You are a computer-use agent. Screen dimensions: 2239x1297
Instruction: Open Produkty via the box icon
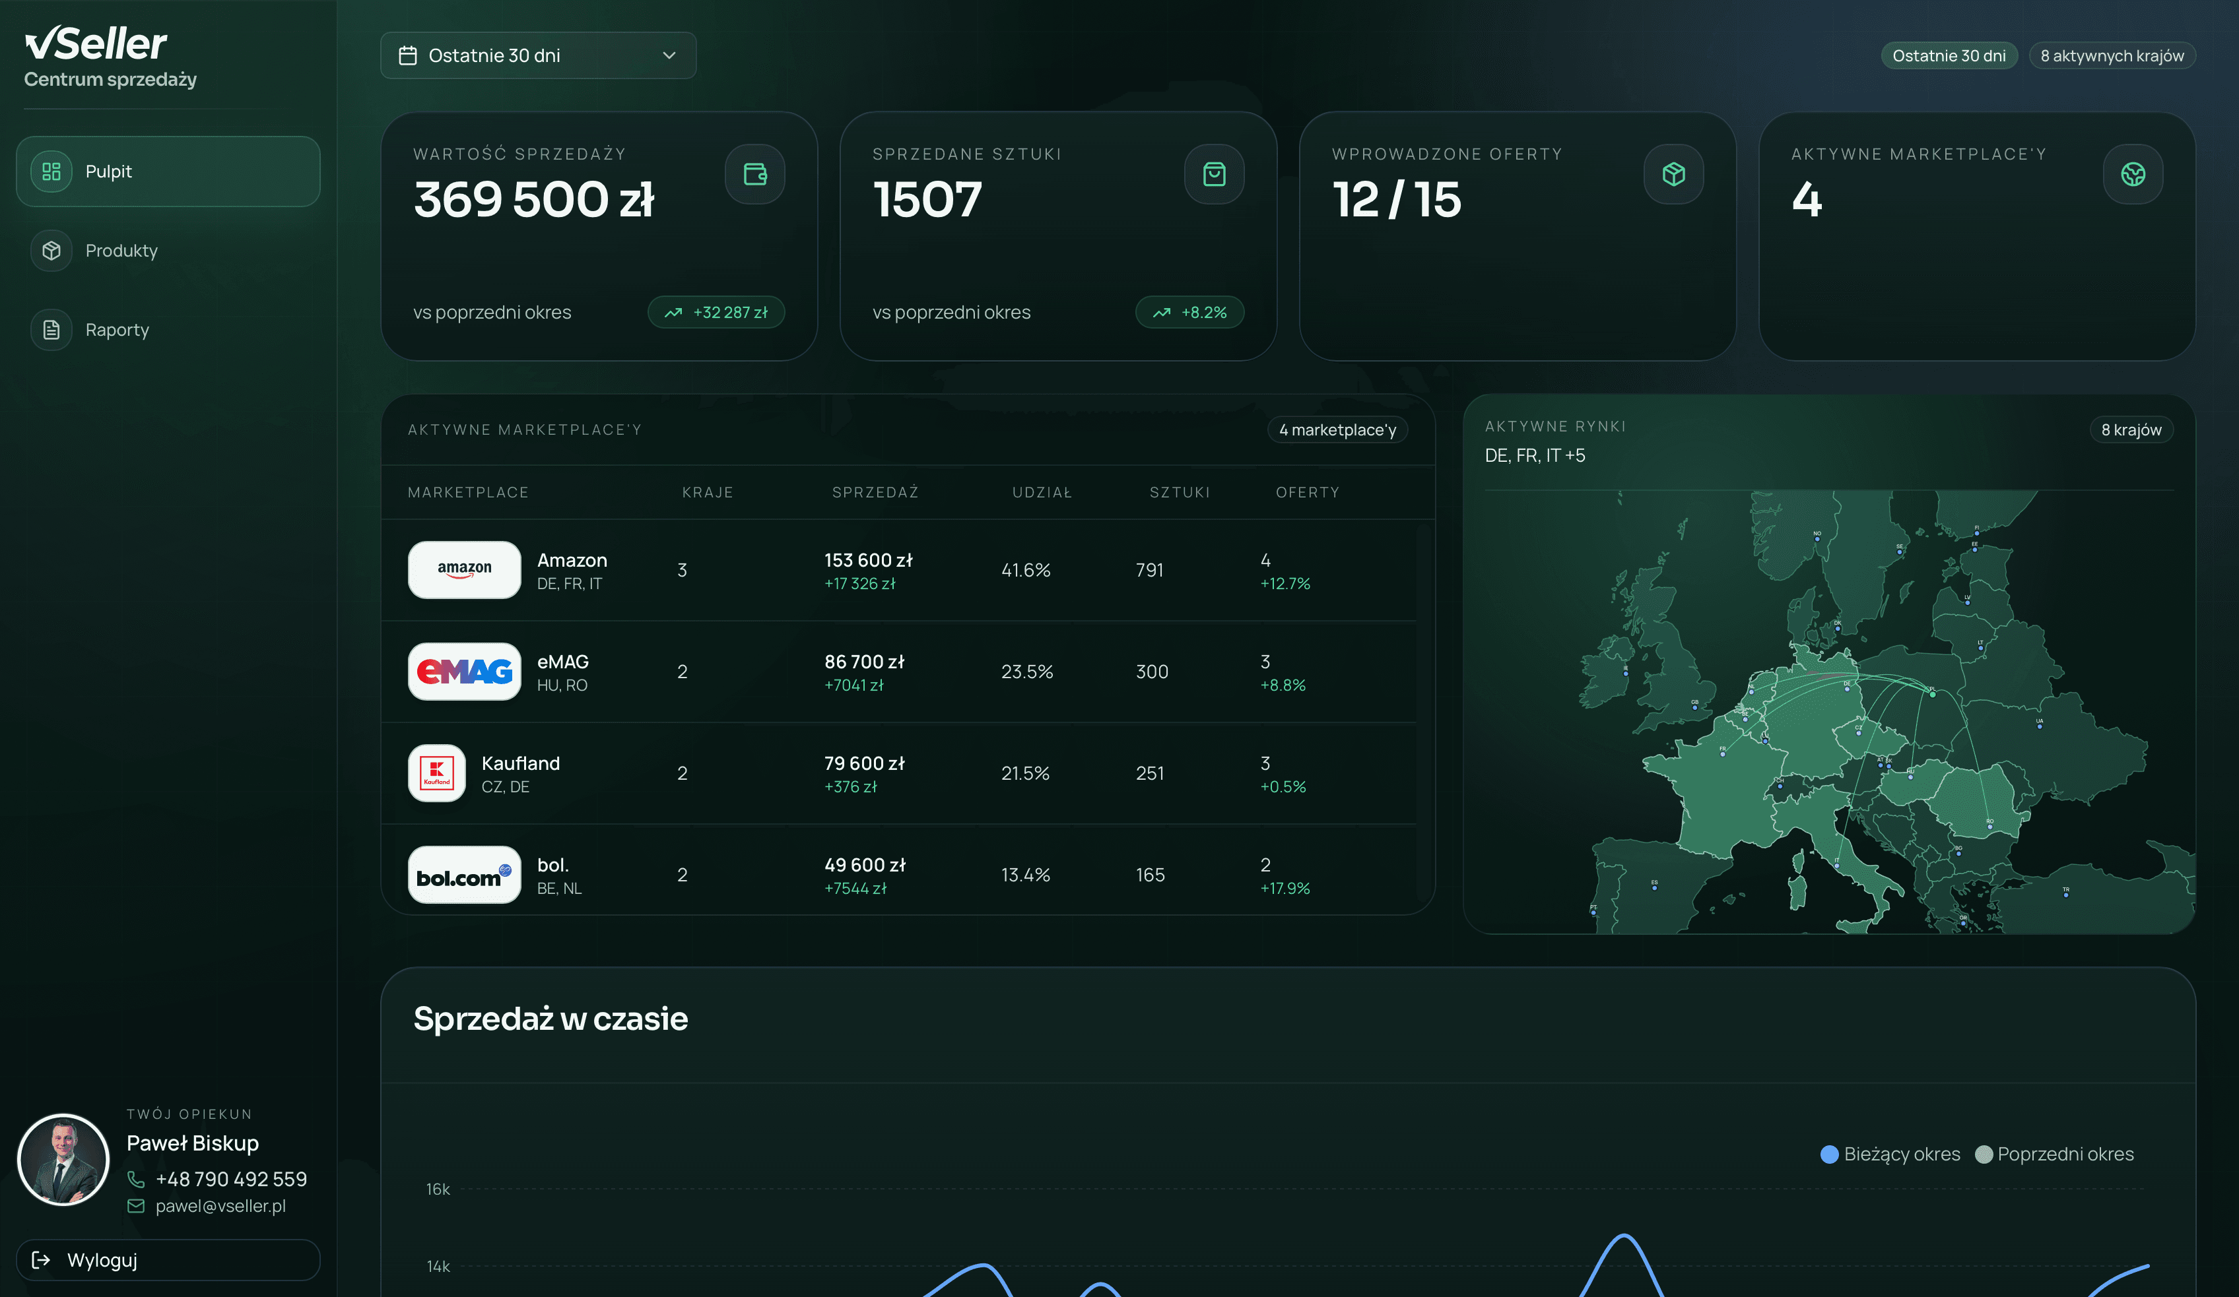point(51,250)
